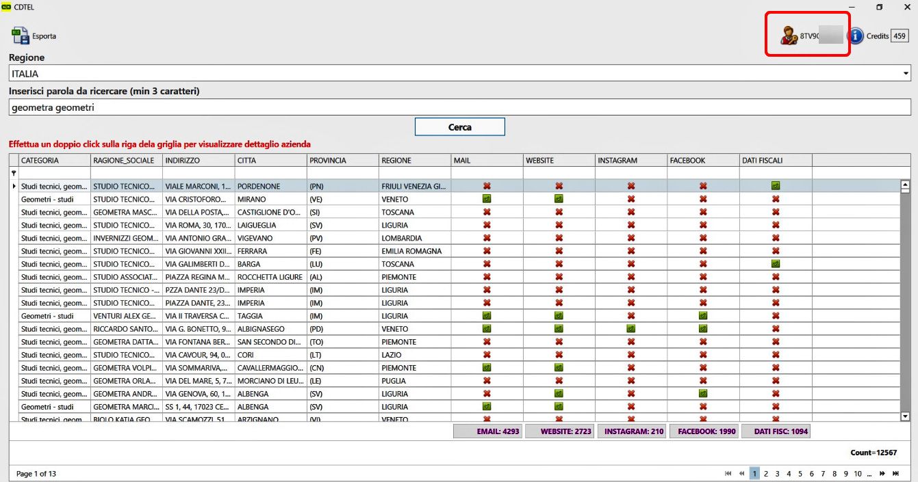Image resolution: width=918 pixels, height=482 pixels.
Task: Click the VIA FONTANA BER... address cell
Action: (x=199, y=342)
